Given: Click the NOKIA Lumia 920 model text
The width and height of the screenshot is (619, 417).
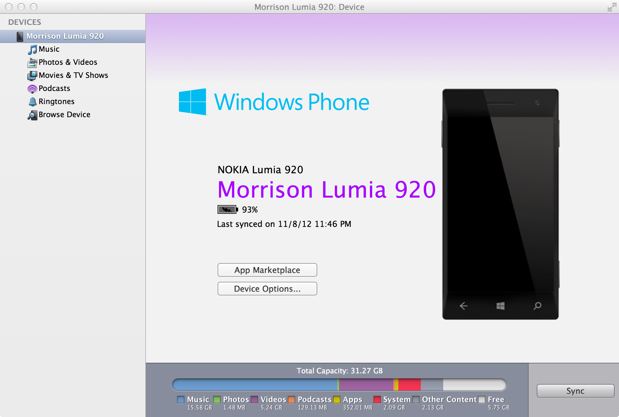Looking at the screenshot, I should pos(260,170).
